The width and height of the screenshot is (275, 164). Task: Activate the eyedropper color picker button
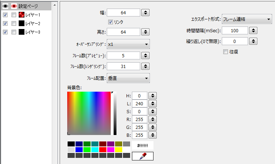coord(143,156)
